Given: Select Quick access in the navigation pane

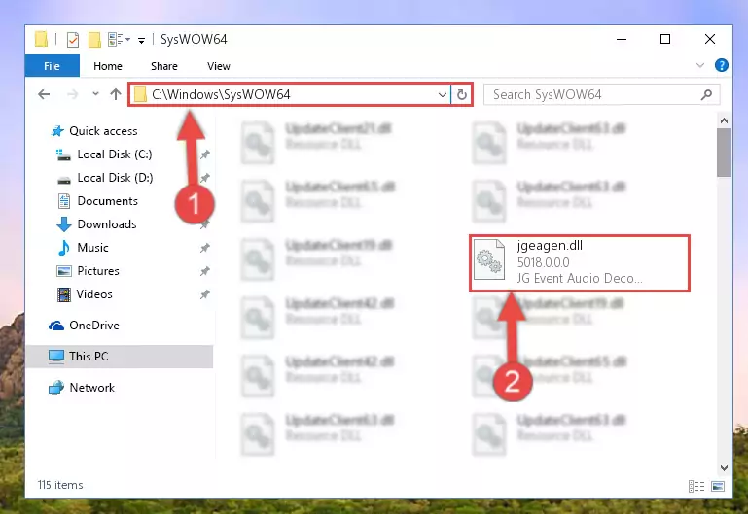Looking at the screenshot, I should point(103,131).
